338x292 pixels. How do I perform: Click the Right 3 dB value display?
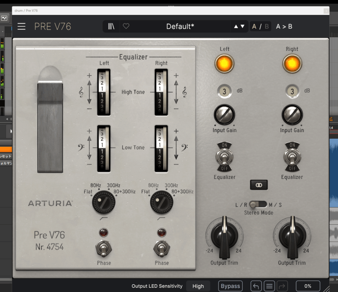point(292,91)
